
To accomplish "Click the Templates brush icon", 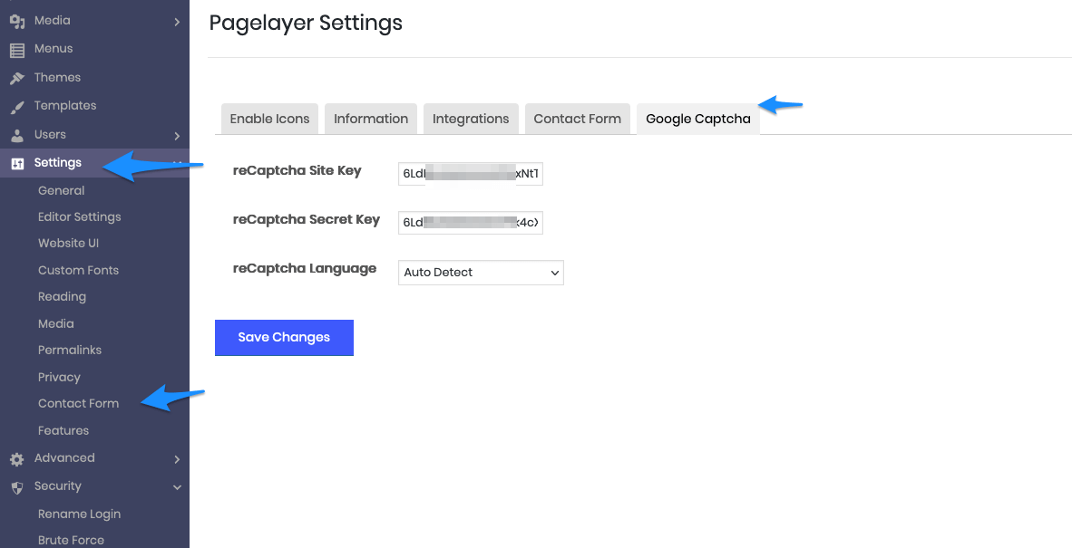I will (x=15, y=106).
